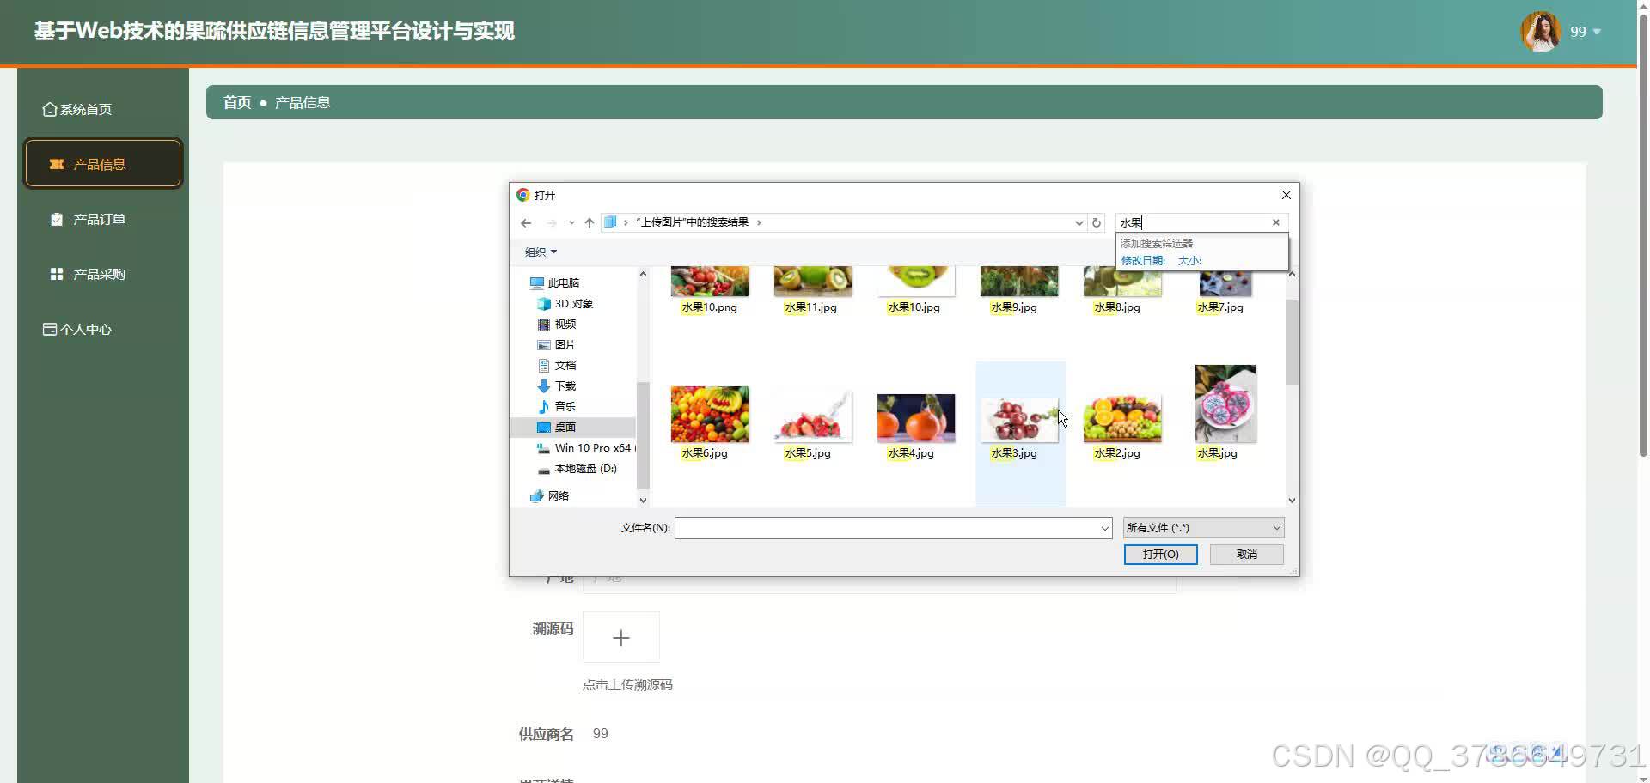Open 产品采购 in the sidebar
The width and height of the screenshot is (1650, 783).
click(95, 274)
